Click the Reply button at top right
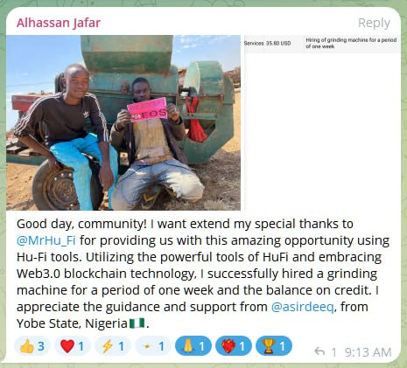 [374, 24]
